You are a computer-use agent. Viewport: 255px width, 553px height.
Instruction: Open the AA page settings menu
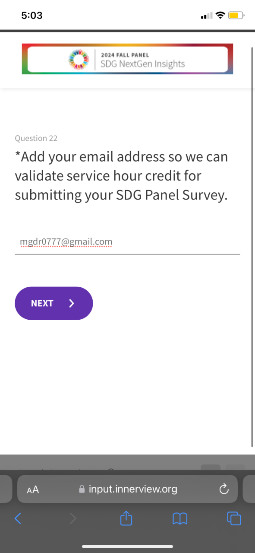coord(33,489)
